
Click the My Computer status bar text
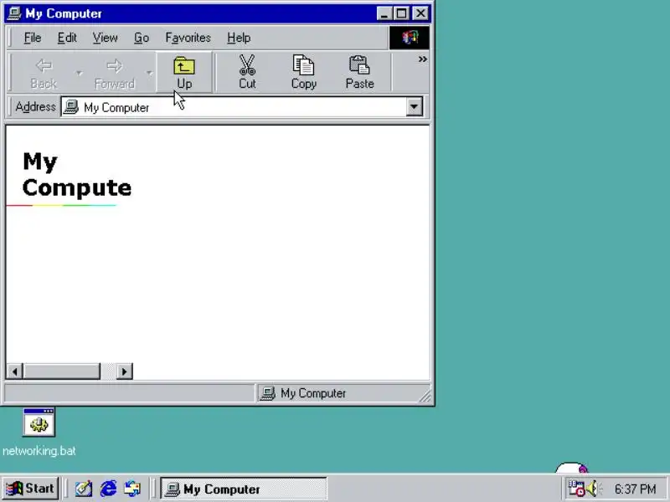point(313,393)
